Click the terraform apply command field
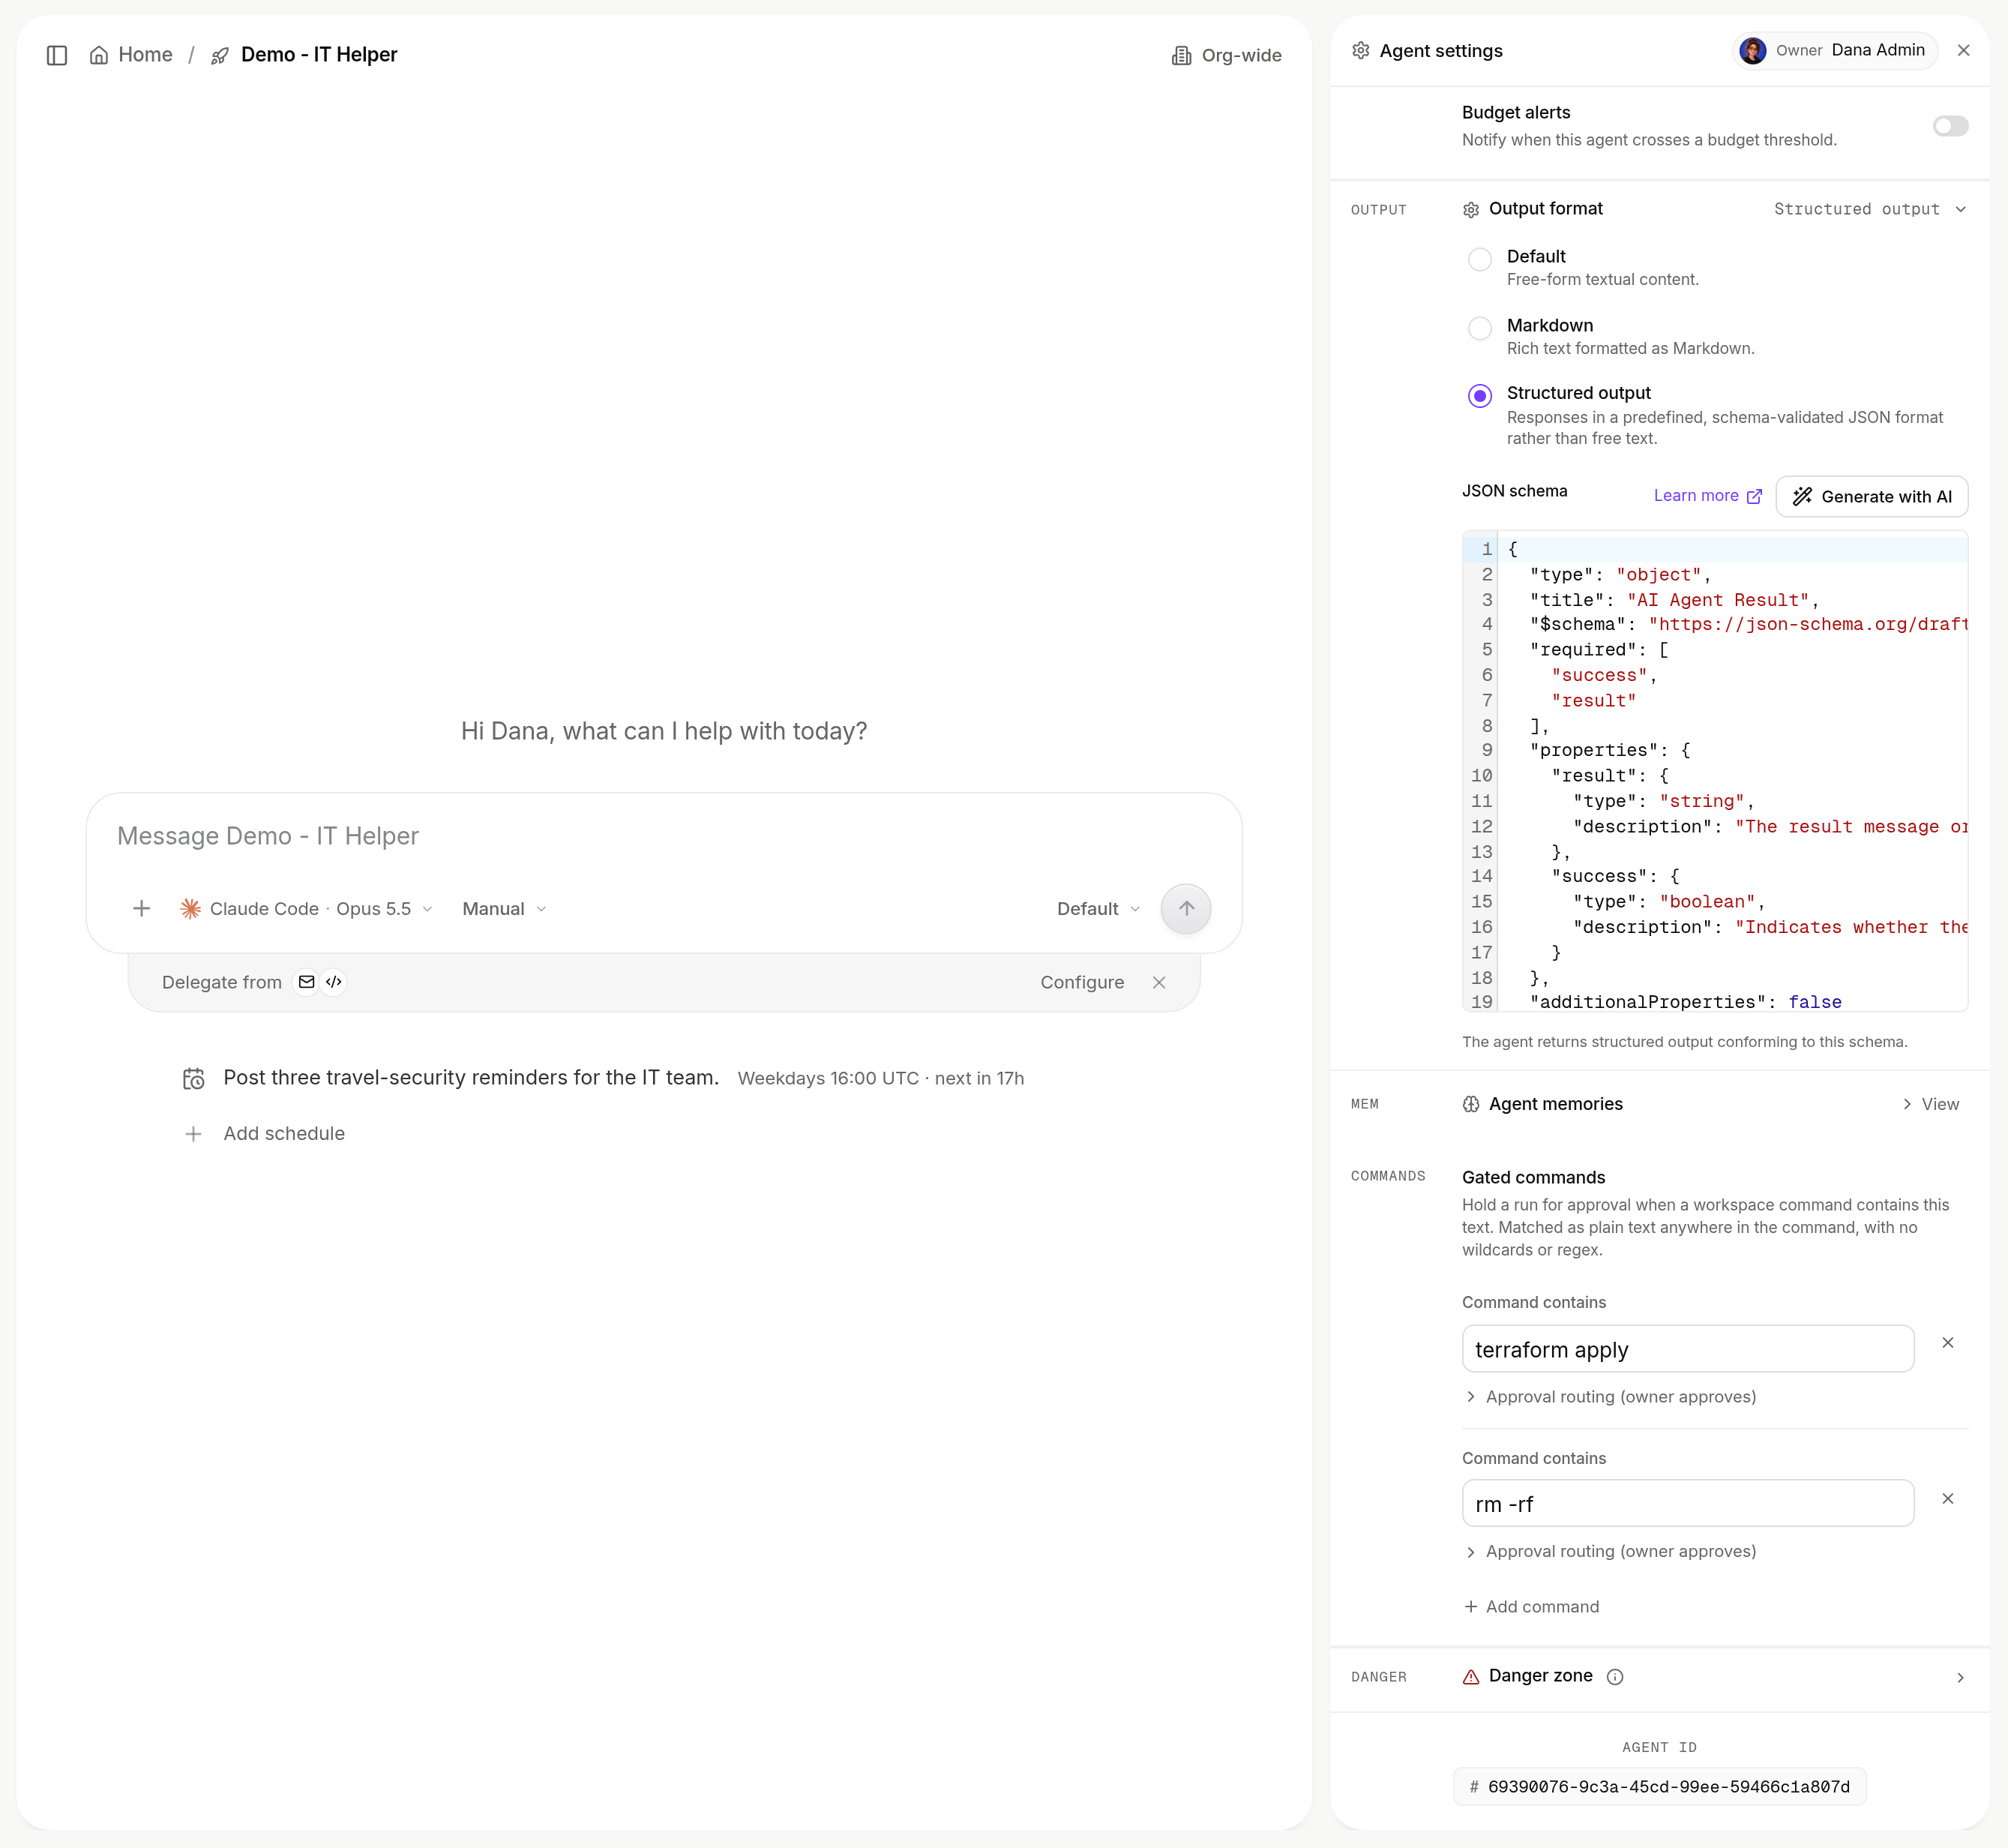The width and height of the screenshot is (2008, 1848). tap(1687, 1349)
